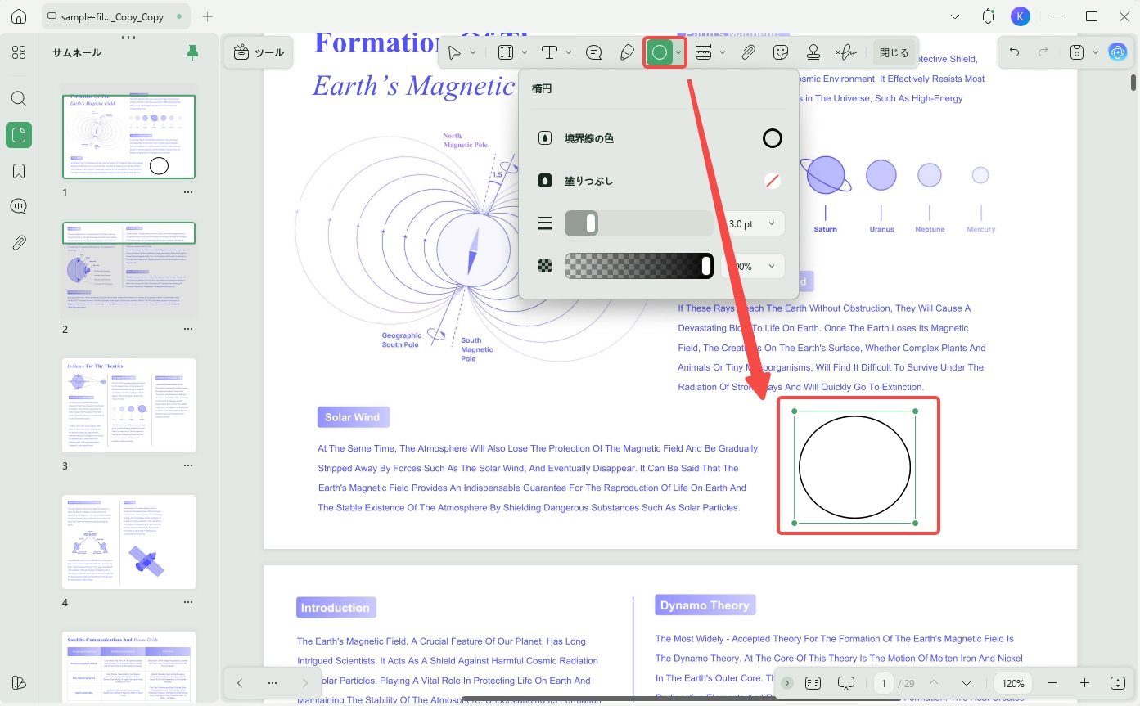
Task: Select the sticker tool icon
Action: click(781, 52)
